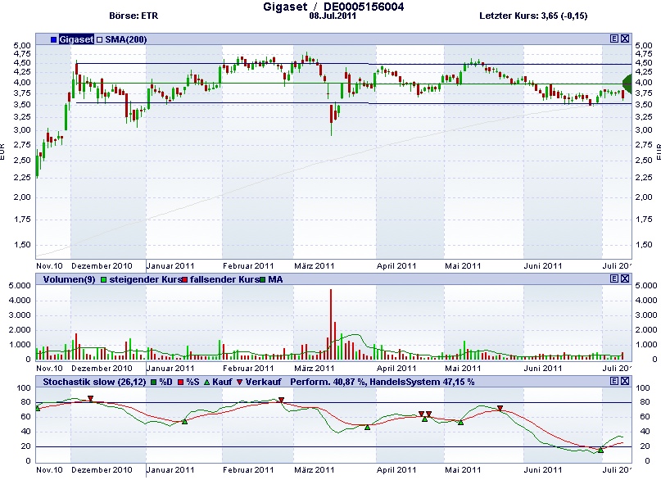Click Juni 2011 on the Stochastik axis
This screenshot has height=480, width=661.
pyautogui.click(x=543, y=470)
